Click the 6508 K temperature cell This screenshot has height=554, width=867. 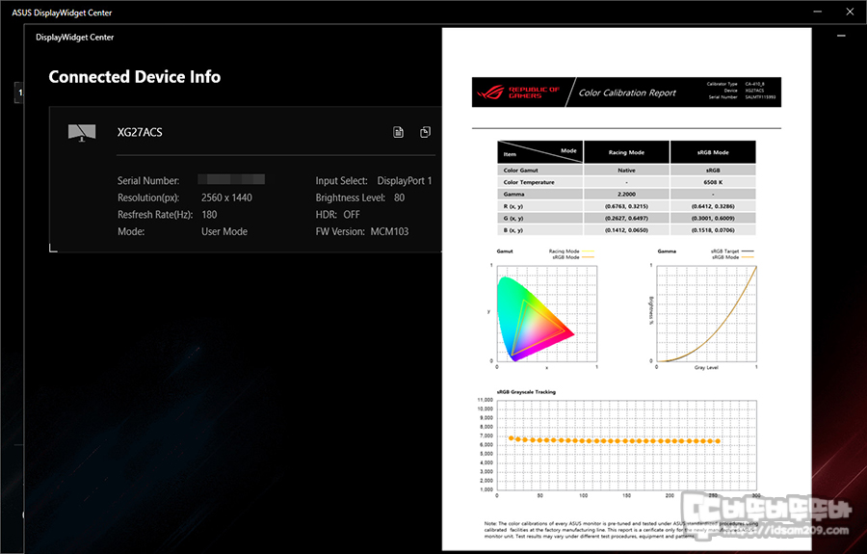(x=713, y=182)
